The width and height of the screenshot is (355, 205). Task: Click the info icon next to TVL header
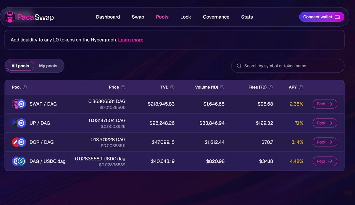172,87
